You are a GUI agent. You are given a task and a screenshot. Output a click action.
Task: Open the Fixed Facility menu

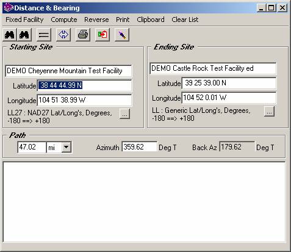click(x=24, y=20)
